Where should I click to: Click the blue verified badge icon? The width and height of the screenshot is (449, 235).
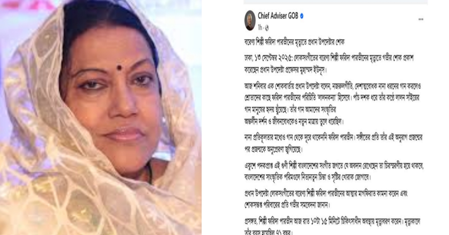pyautogui.click(x=302, y=16)
